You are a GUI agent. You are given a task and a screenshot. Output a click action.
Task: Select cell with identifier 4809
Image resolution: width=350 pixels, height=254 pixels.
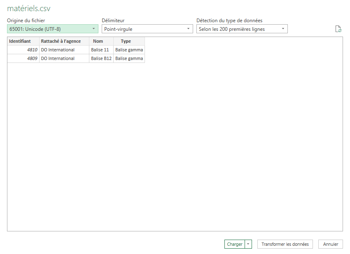23,58
